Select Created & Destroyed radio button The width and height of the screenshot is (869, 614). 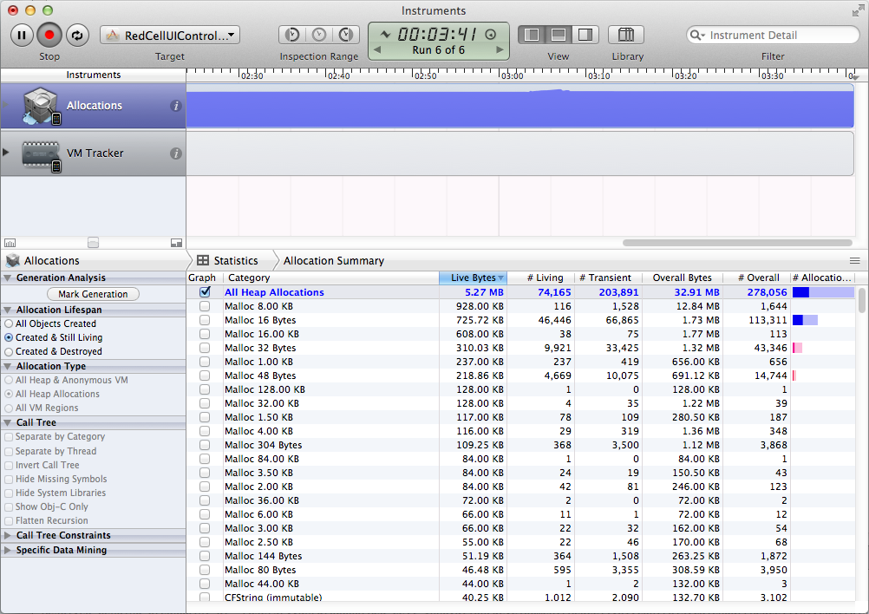point(9,351)
